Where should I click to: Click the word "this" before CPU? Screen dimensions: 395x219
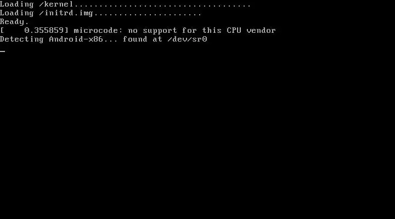pos(212,31)
